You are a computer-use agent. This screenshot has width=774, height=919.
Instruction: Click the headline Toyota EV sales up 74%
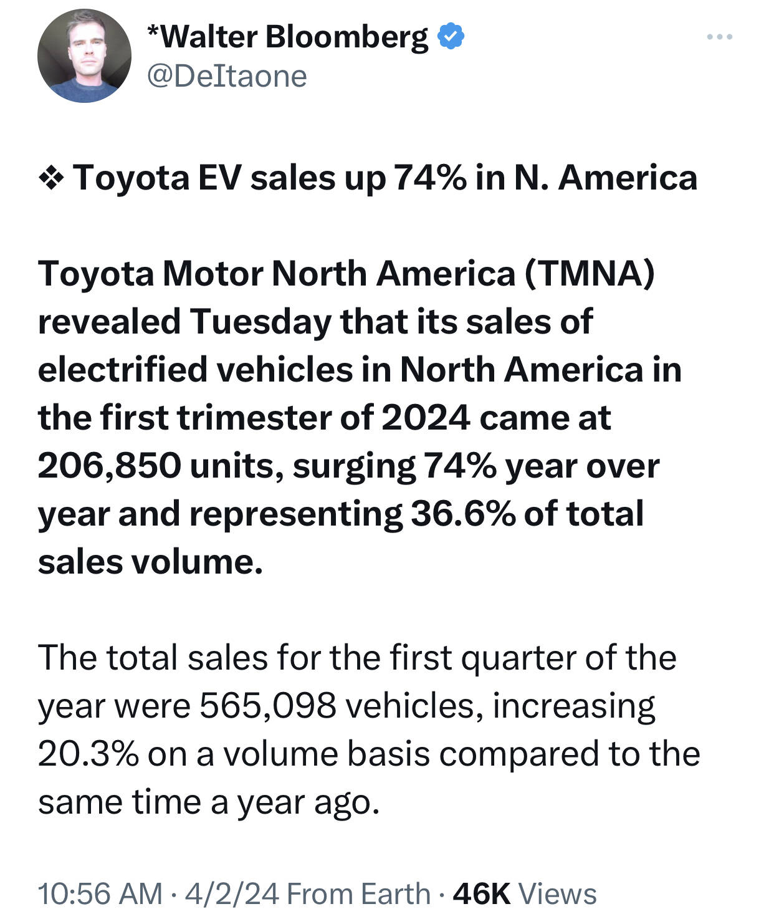[270, 178]
